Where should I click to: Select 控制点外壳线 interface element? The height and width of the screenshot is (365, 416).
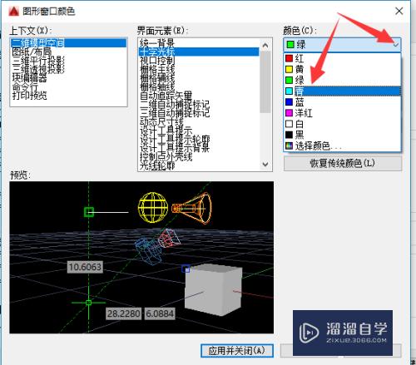click(199, 157)
